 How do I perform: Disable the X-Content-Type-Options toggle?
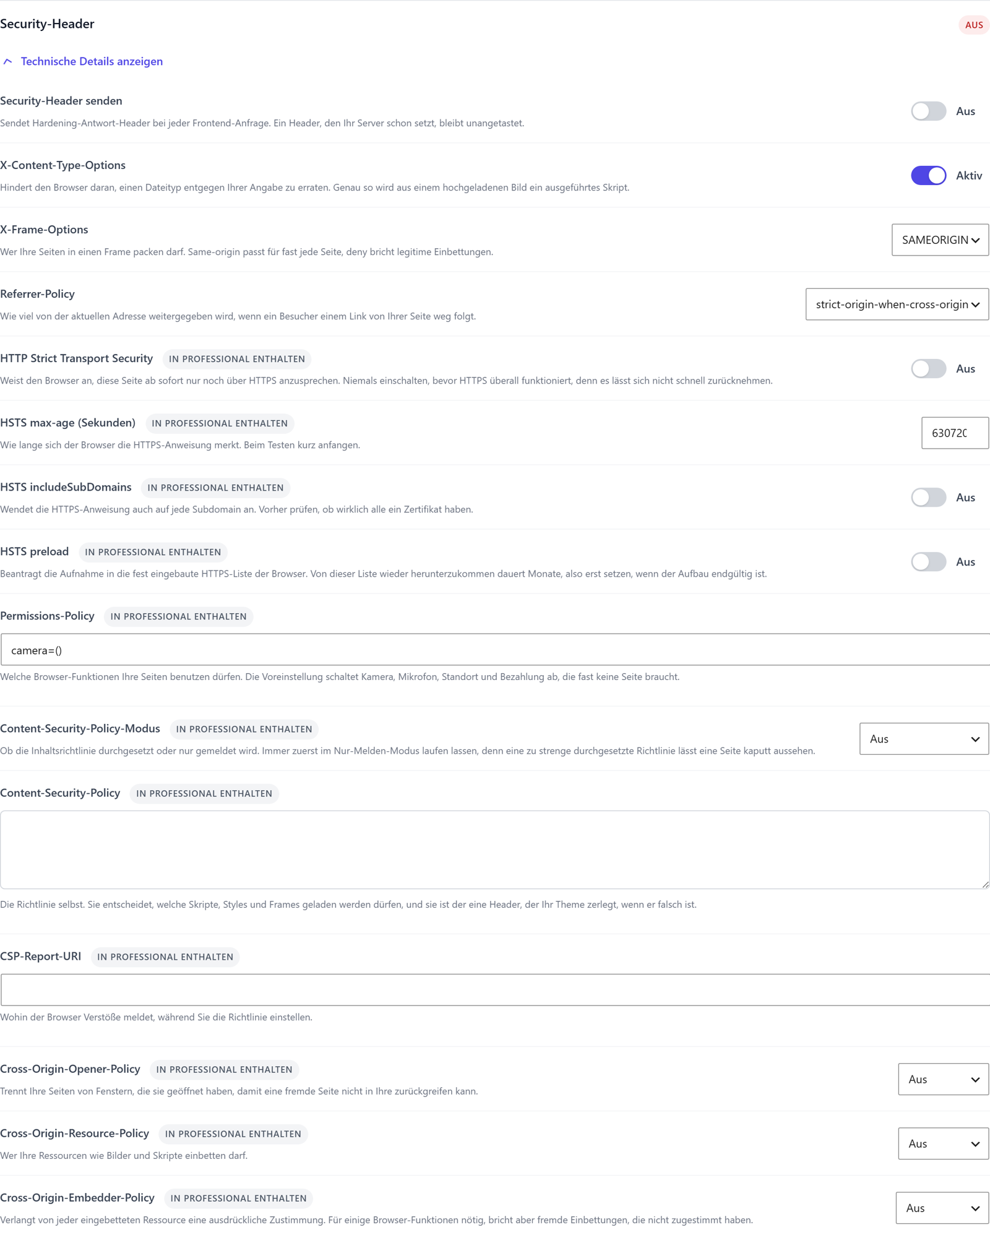[x=928, y=176]
